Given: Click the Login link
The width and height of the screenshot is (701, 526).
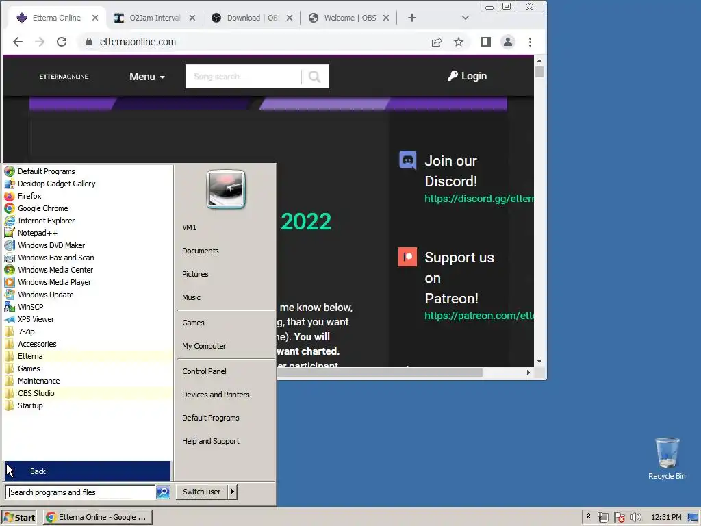Looking at the screenshot, I should [467, 76].
